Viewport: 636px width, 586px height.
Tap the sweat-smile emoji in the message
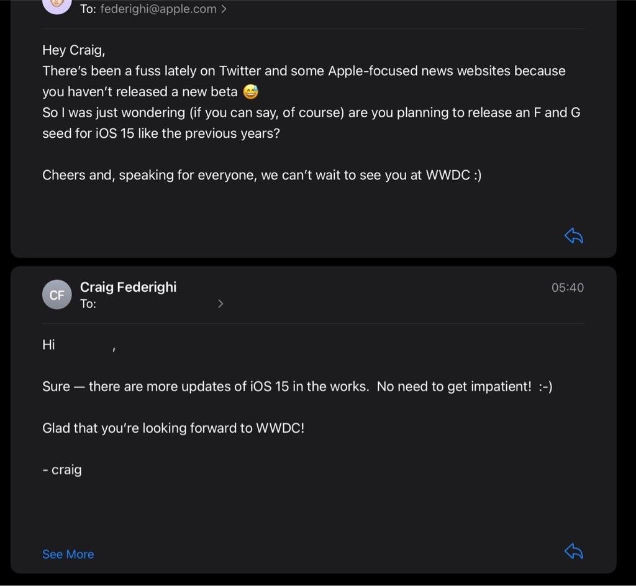(250, 92)
